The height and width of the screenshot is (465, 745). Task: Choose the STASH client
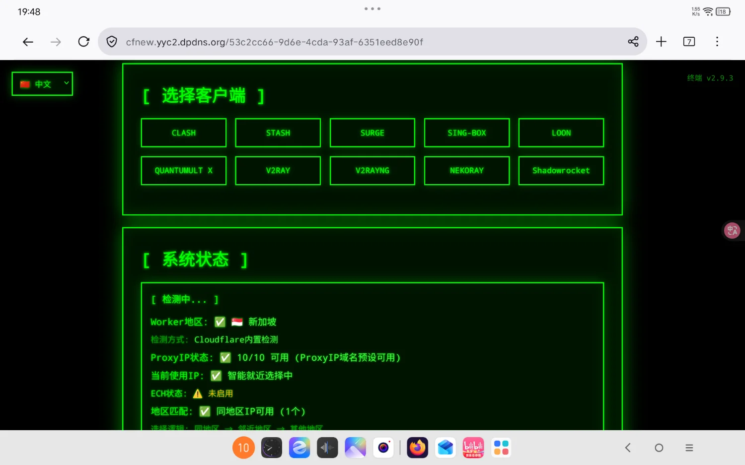pos(278,133)
